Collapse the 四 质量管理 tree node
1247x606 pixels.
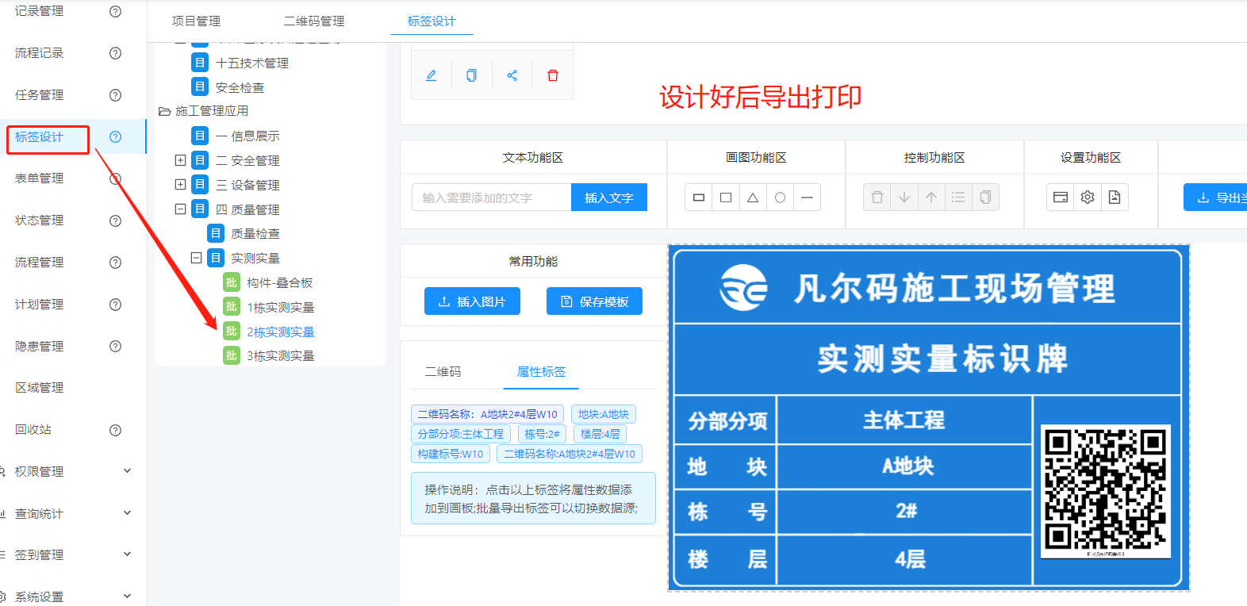(x=180, y=209)
